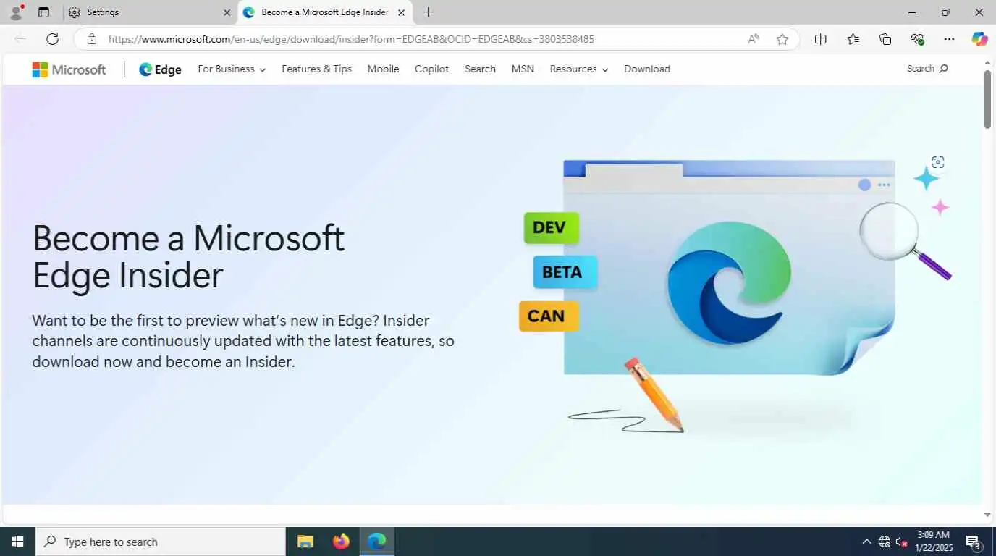Screen dimensions: 996x556
Task: Open the notification center icon
Action: 974,542
